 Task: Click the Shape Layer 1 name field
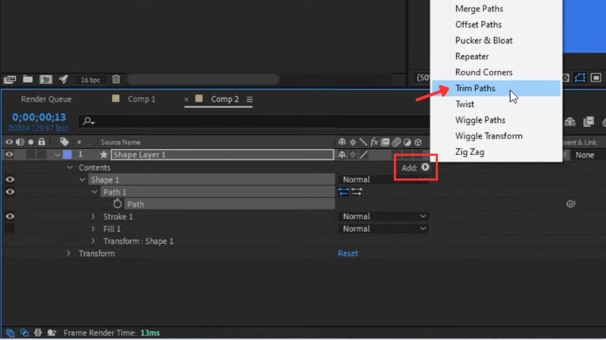point(222,155)
